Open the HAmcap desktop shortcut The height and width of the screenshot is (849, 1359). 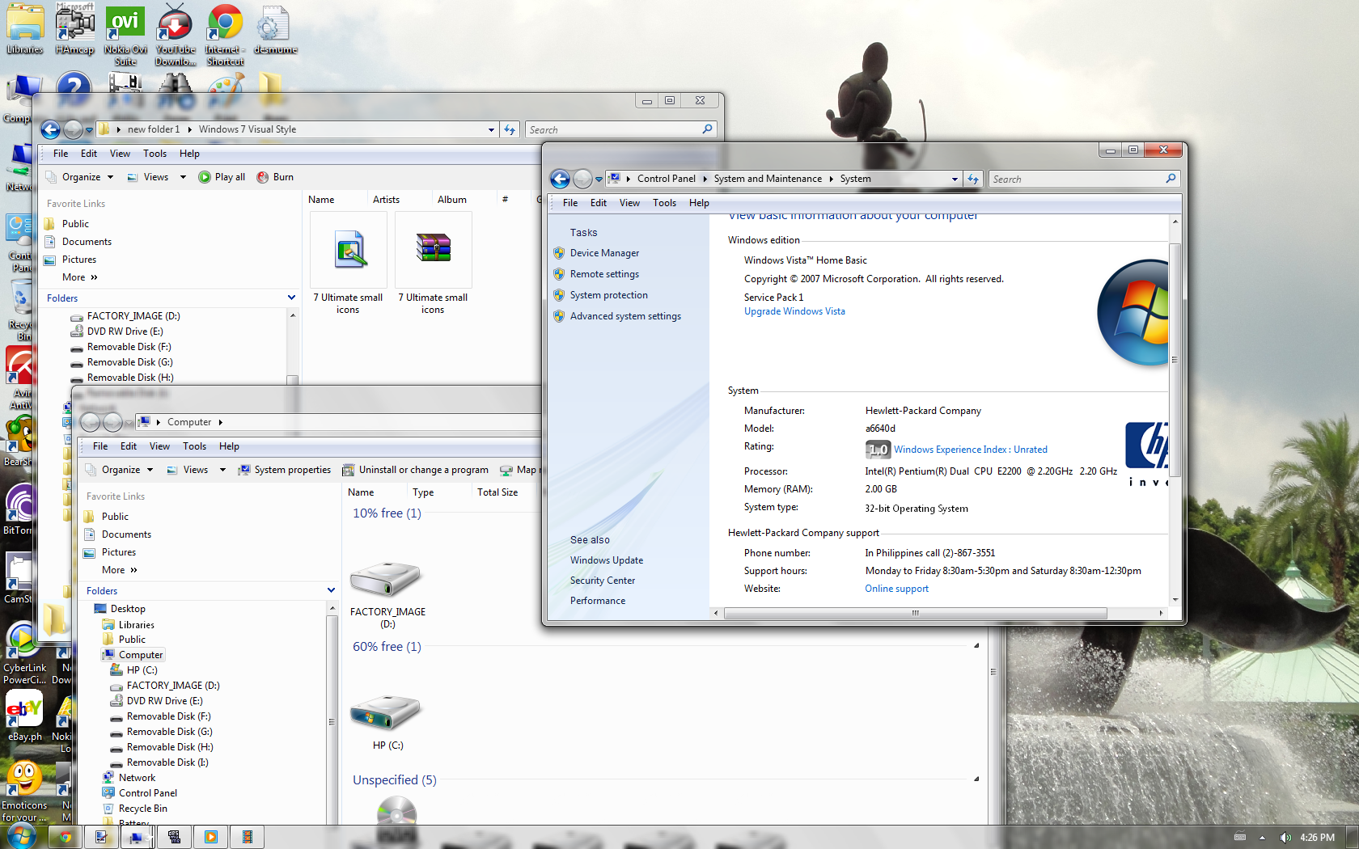pyautogui.click(x=74, y=29)
